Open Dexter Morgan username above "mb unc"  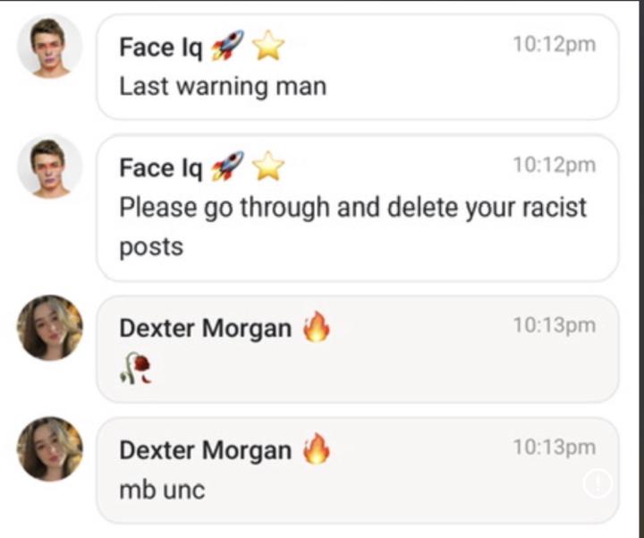[x=205, y=449]
